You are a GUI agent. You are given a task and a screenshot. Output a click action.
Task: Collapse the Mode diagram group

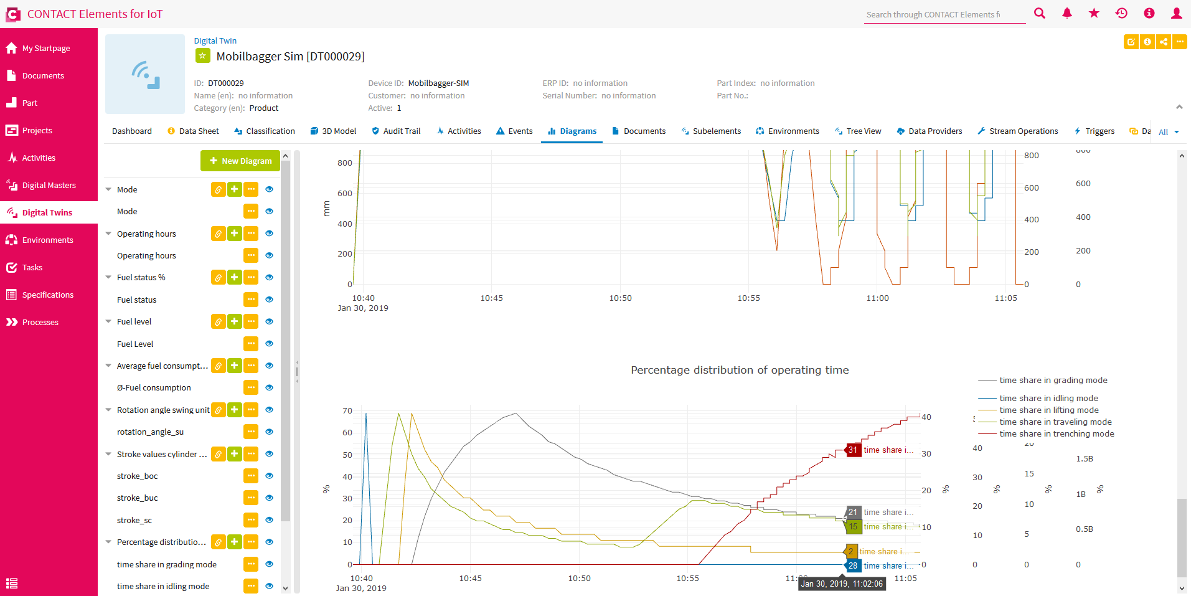108,189
